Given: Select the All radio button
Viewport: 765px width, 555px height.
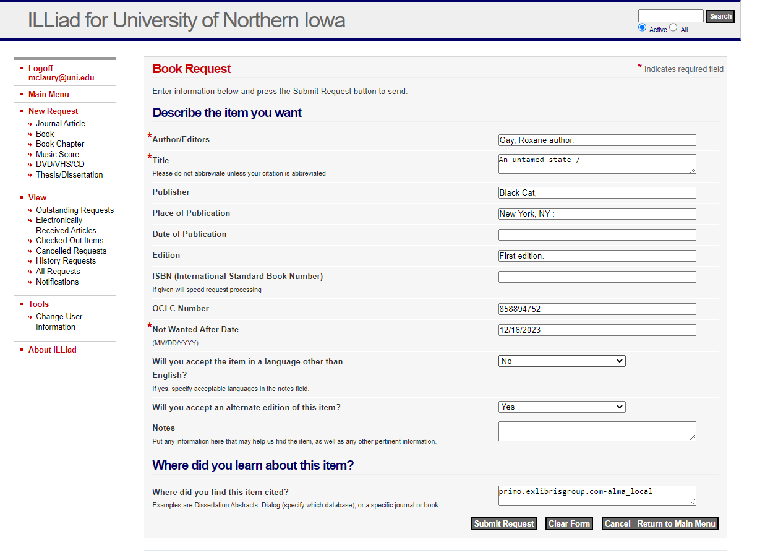Looking at the screenshot, I should [x=673, y=28].
